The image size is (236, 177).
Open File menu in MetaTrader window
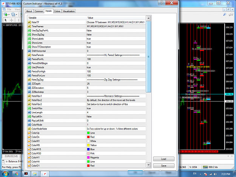9,9
